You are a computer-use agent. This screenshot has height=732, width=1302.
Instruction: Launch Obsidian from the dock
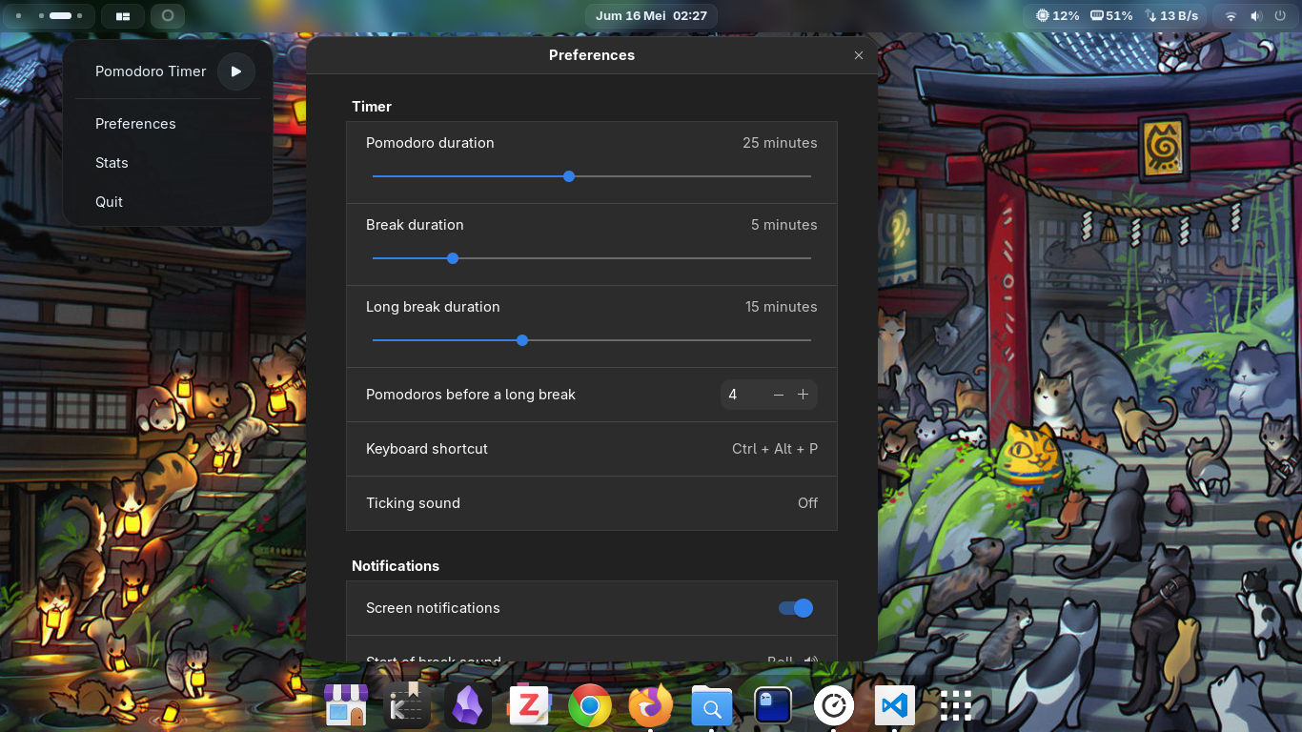[467, 706]
